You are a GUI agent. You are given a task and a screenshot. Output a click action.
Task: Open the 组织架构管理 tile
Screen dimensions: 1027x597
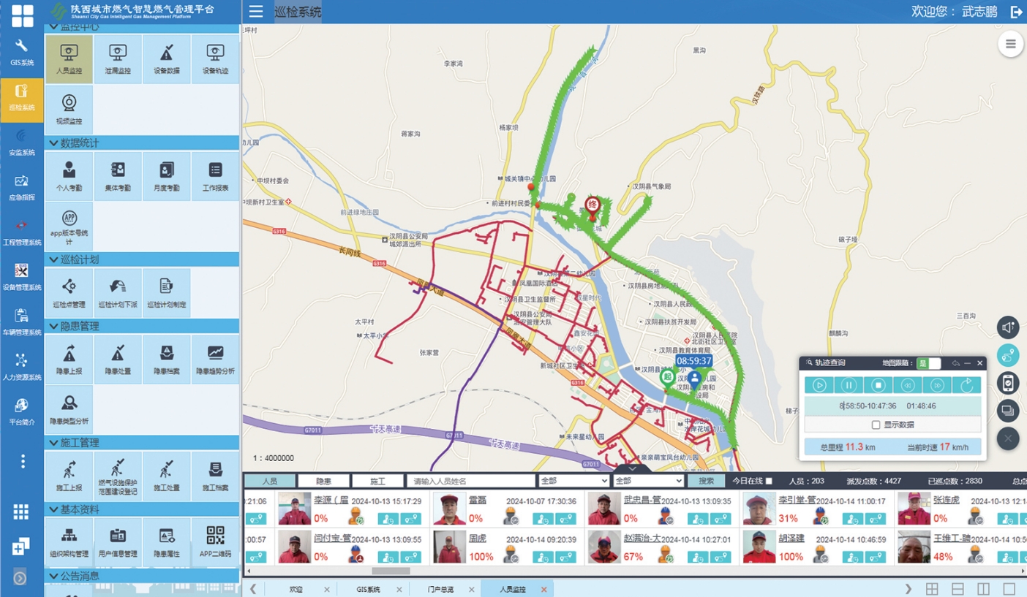pos(69,542)
